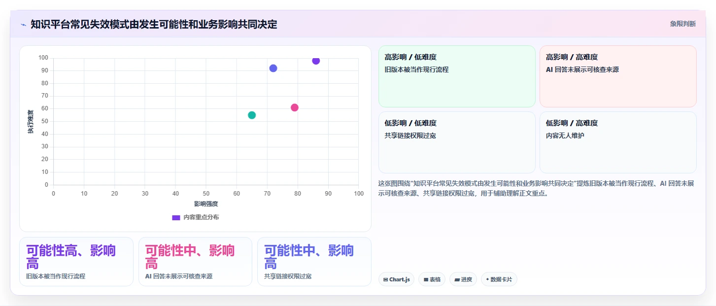The width and height of the screenshot is (716, 306).
Task: Click the summary paragraph starting 这张图围绕
Action: 536,188
